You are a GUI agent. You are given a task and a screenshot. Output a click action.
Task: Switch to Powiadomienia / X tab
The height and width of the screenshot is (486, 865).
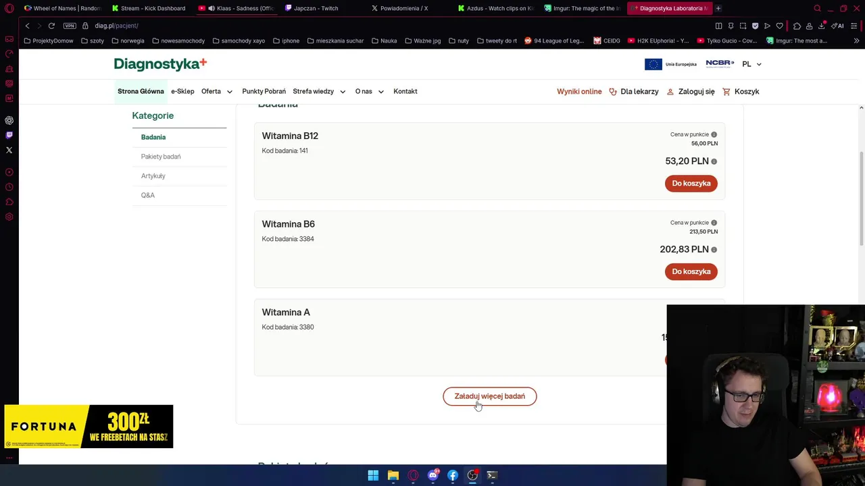tap(410, 8)
